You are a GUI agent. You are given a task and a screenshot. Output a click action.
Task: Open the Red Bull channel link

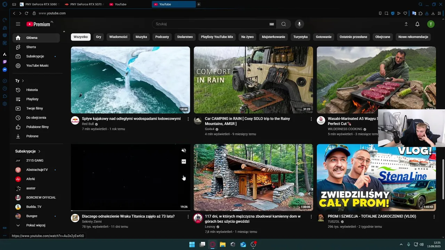[88, 124]
